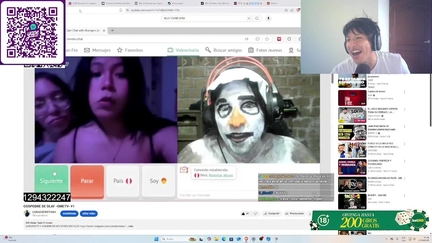432x243 pixels.
Task: Open the Soy gender selector
Action: (158, 181)
